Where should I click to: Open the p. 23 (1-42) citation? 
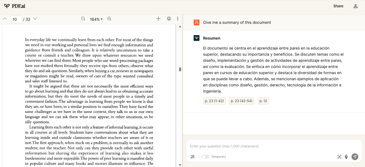[x=214, y=101]
